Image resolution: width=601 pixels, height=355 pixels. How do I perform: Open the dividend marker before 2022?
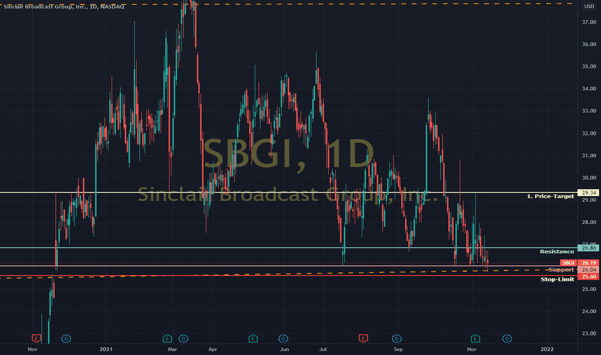pos(507,338)
